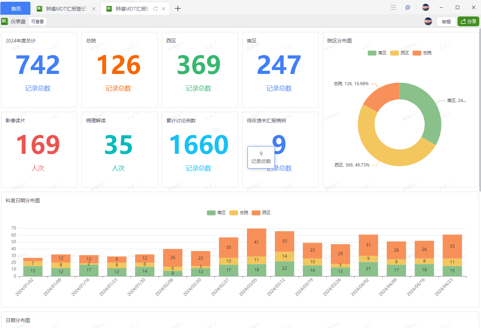Click the 26 orange segment for 2024/02/06

tap(173, 258)
